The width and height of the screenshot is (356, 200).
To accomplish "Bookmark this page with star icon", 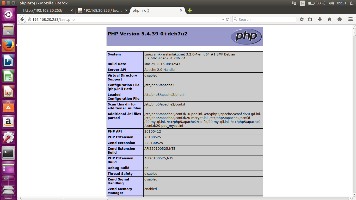I will coord(302,19).
